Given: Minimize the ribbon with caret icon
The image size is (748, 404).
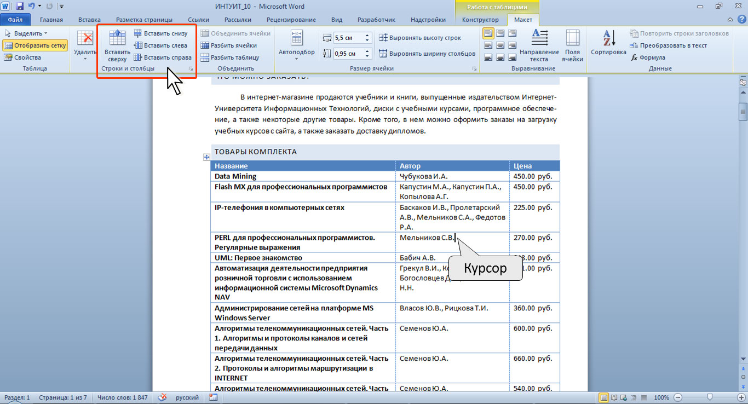Looking at the screenshot, I should tap(730, 20).
